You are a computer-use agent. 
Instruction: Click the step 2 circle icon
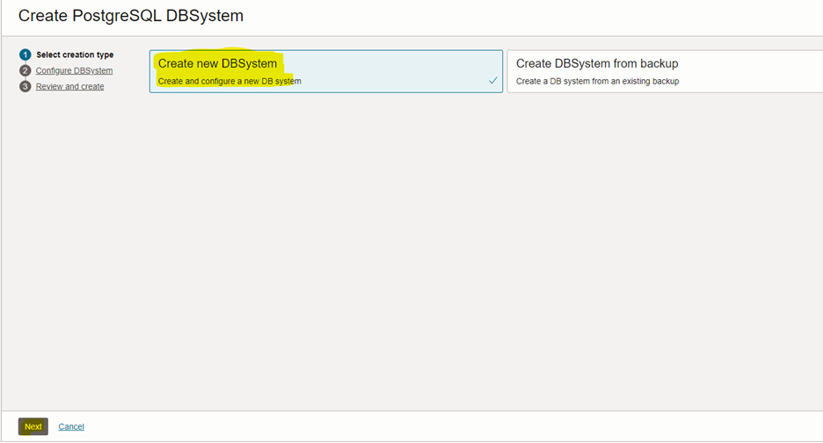click(25, 70)
